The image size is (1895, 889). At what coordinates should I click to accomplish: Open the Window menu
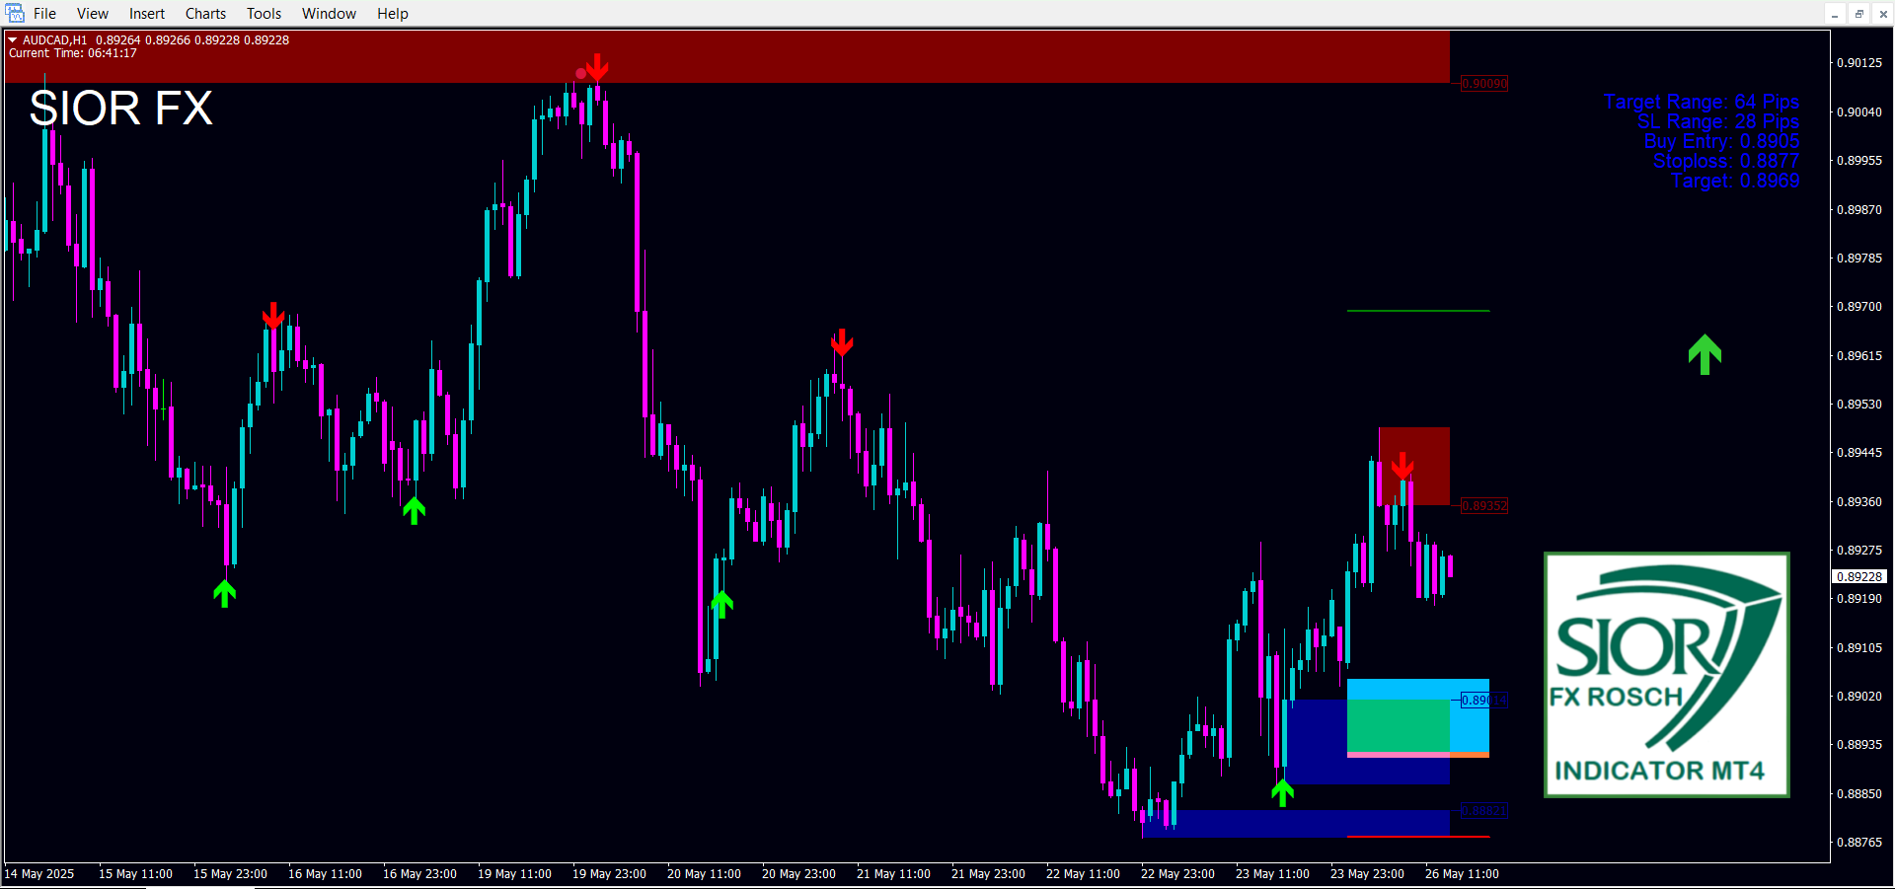point(329,14)
